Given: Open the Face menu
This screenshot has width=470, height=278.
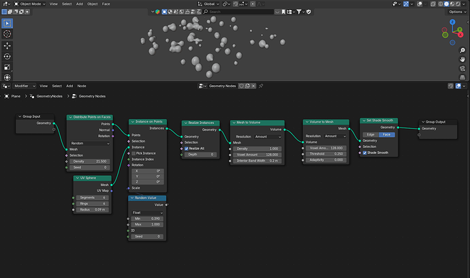Looking at the screenshot, I should coord(106,4).
